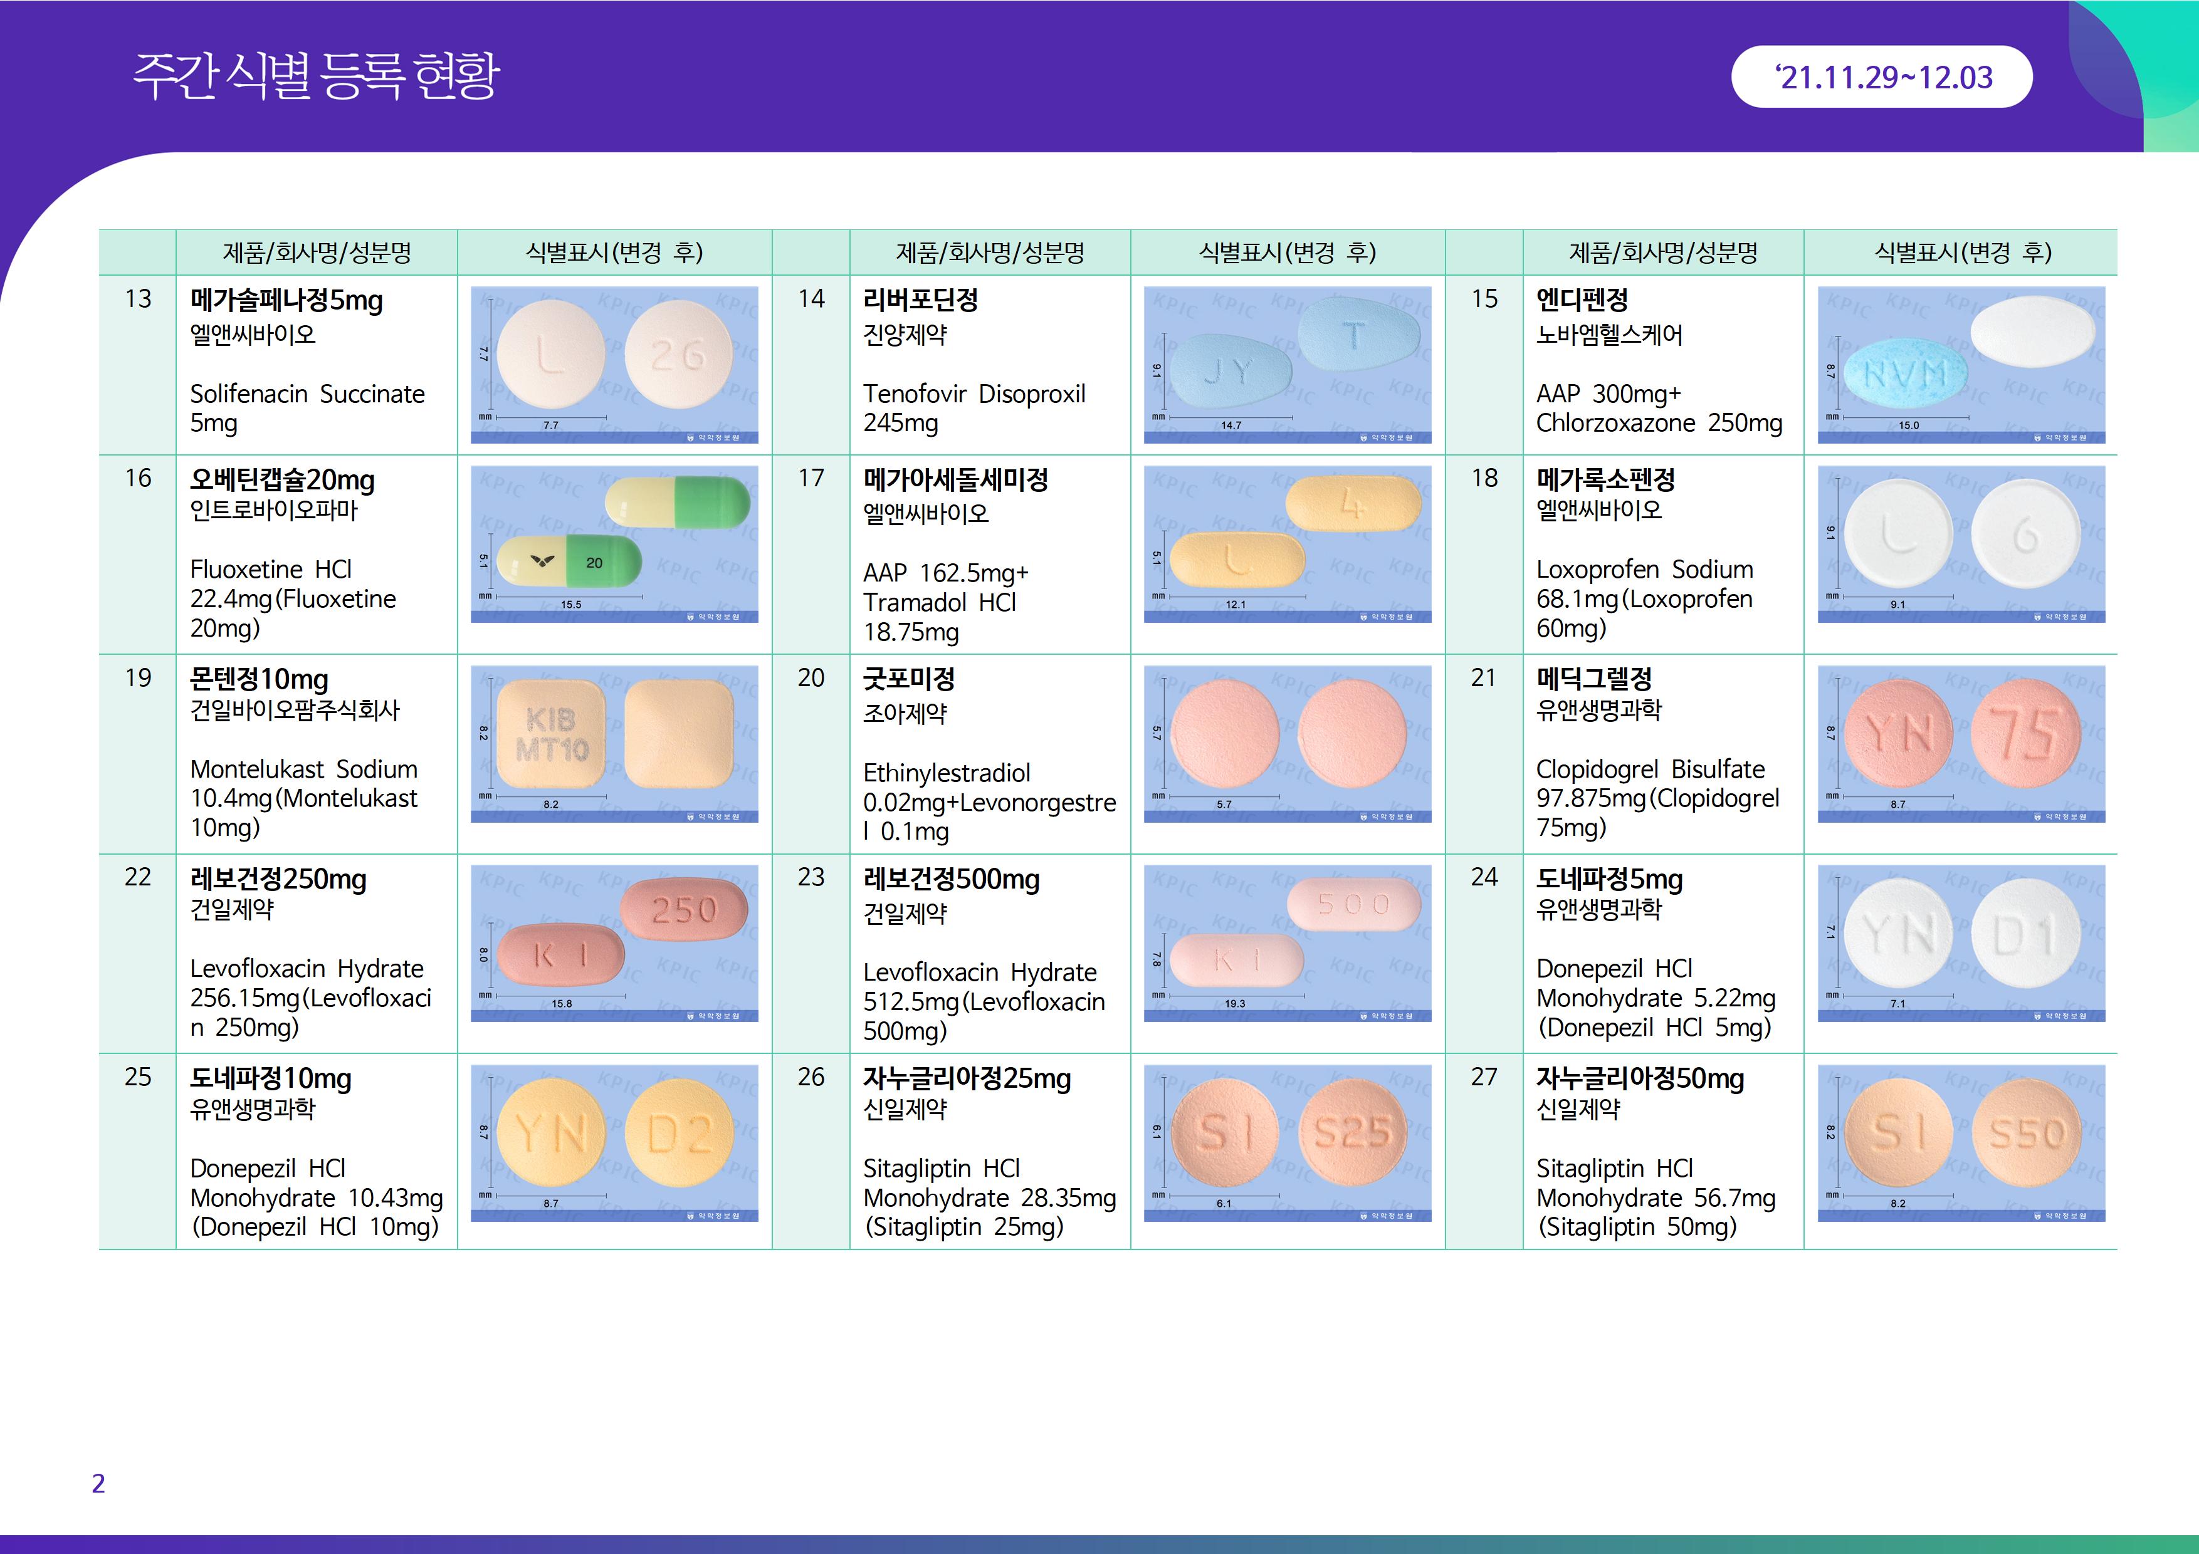
Task: Click the 리버포딘정 blue tablet image
Action: coord(1286,364)
